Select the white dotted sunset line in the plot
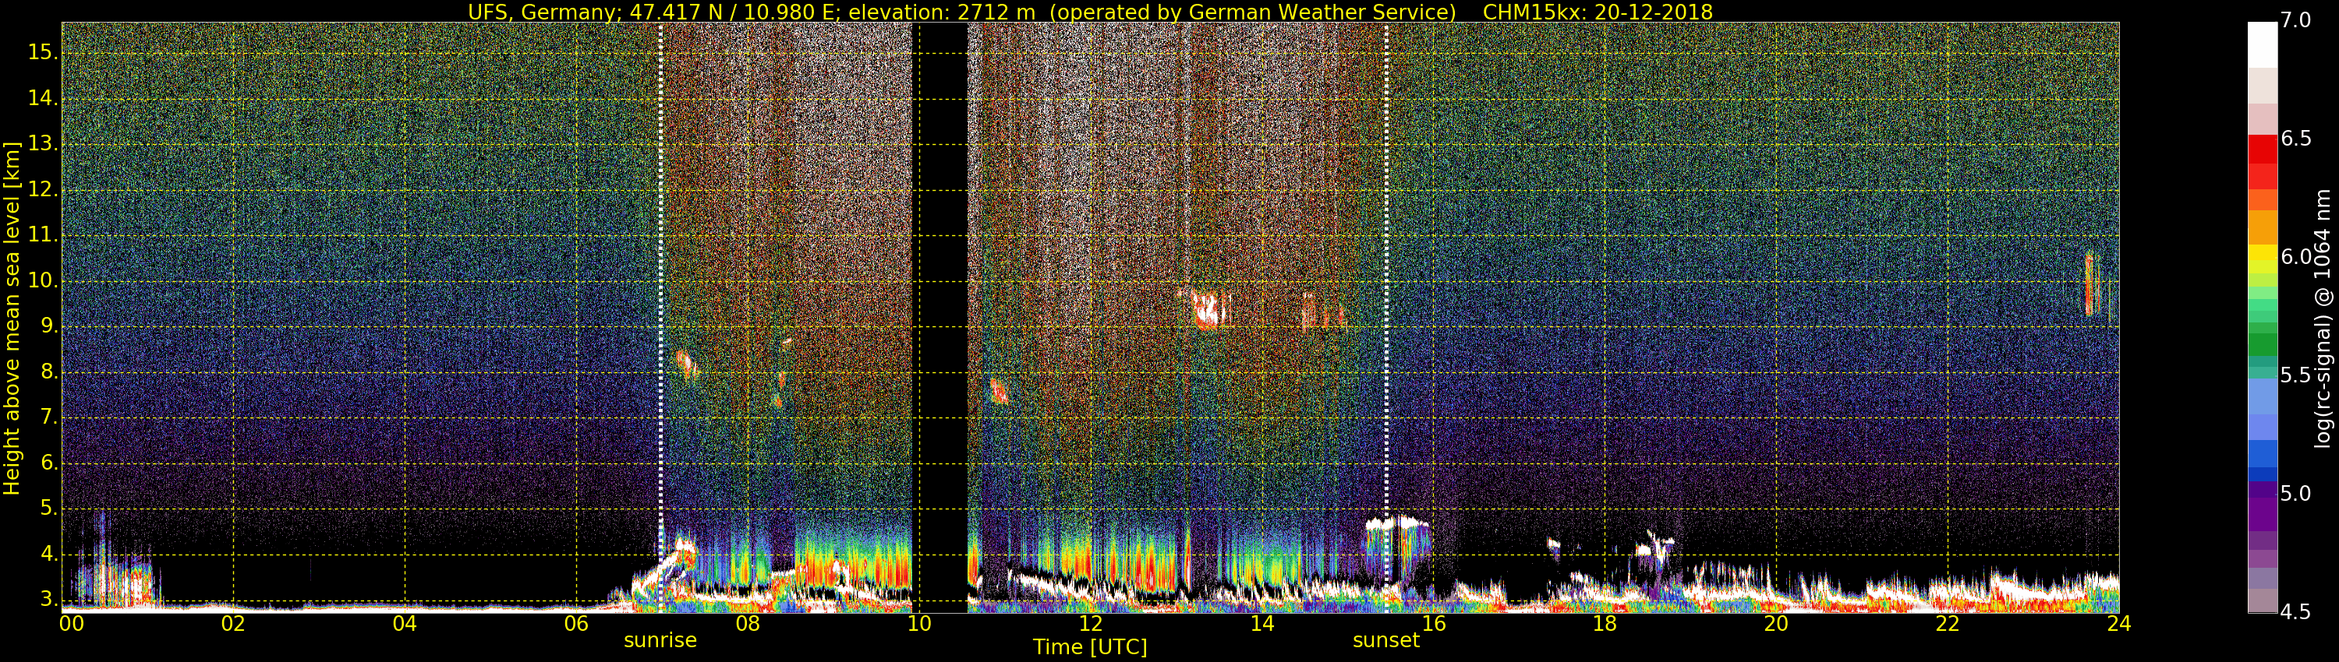This screenshot has height=662, width=2339. (x=1385, y=272)
